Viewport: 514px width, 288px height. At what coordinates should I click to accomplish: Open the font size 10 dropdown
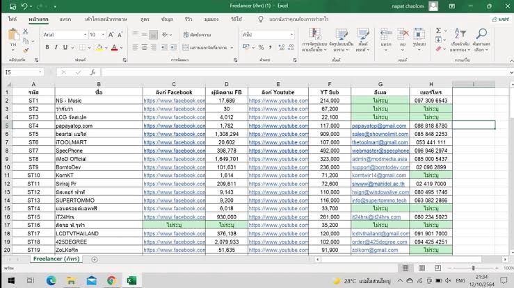point(103,35)
